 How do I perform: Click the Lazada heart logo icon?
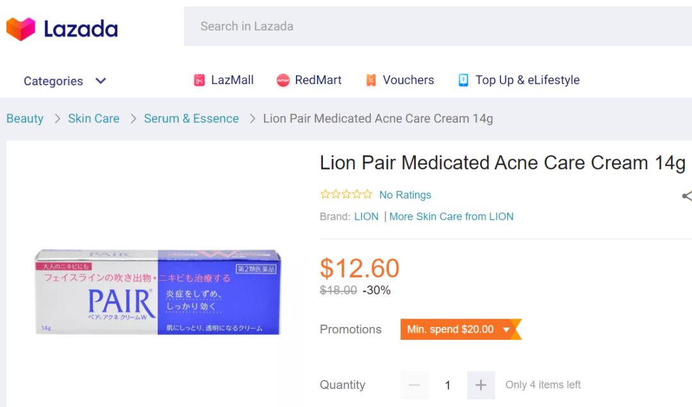click(x=21, y=29)
